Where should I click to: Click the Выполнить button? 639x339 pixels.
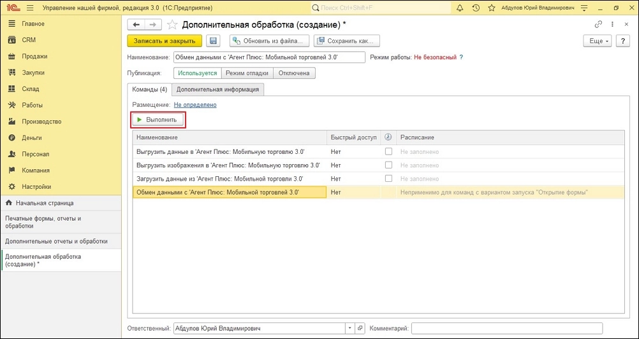coord(158,120)
